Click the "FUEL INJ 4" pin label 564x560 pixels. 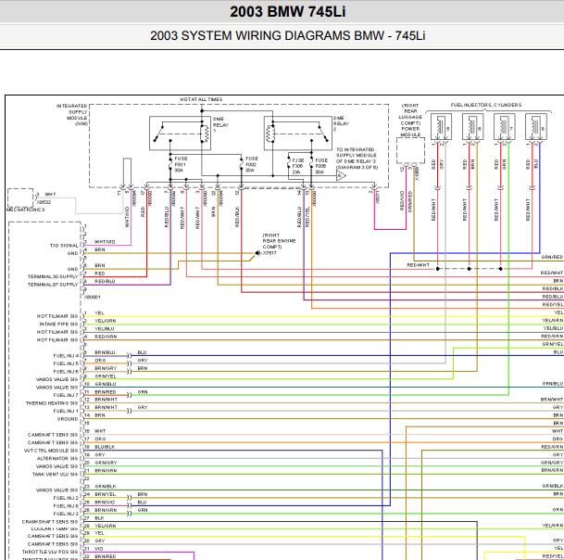[66, 356]
